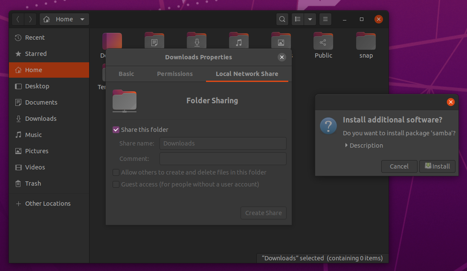Image resolution: width=467 pixels, height=271 pixels.
Task: Enable Guest access checkbox
Action: point(116,184)
